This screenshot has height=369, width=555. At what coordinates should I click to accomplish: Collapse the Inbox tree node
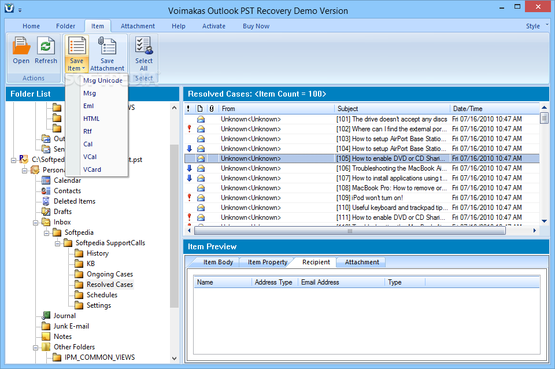point(35,223)
